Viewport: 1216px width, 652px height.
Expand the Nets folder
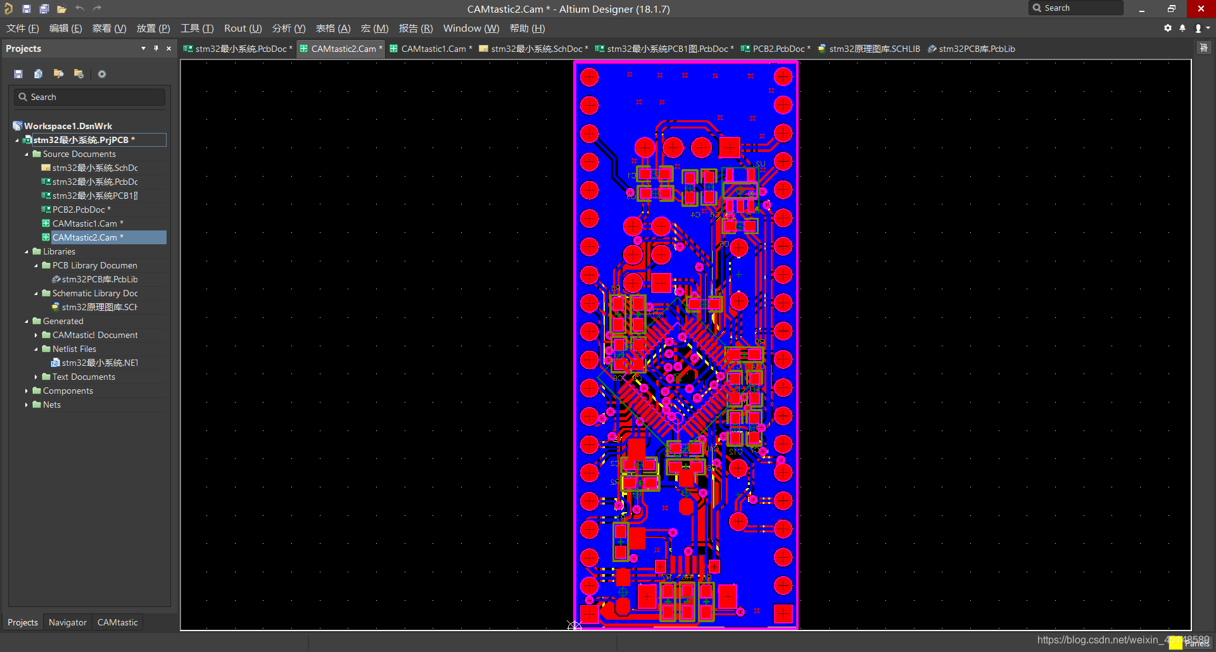pyautogui.click(x=27, y=405)
